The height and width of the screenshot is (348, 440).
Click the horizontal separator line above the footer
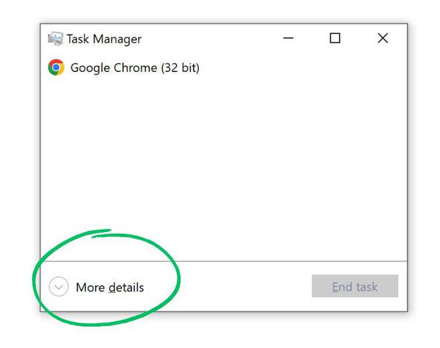coord(223,261)
